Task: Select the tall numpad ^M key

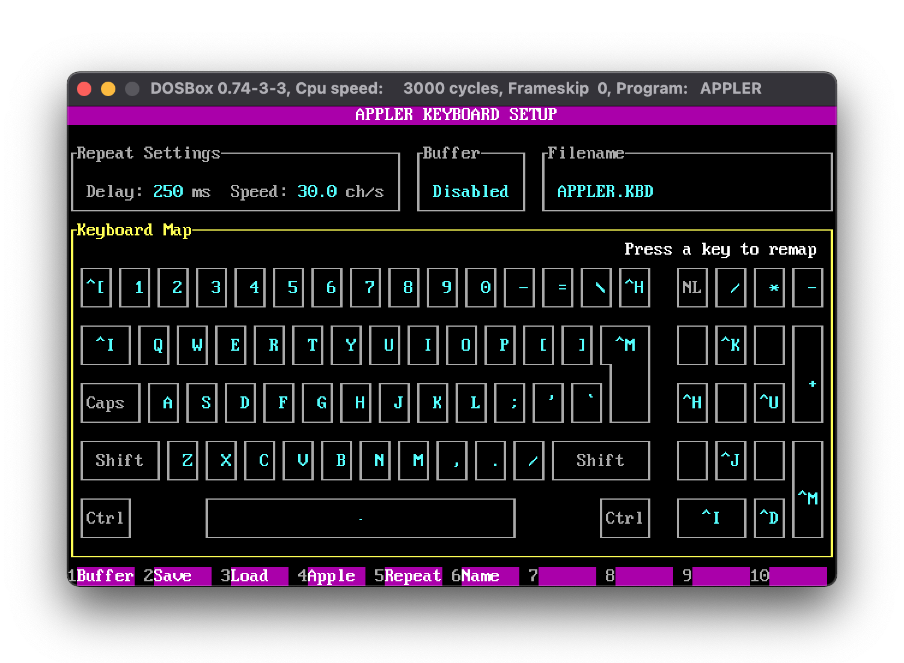Action: coord(808,489)
